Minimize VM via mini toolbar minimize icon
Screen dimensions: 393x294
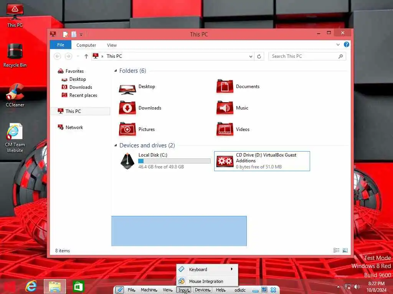pos(255,291)
